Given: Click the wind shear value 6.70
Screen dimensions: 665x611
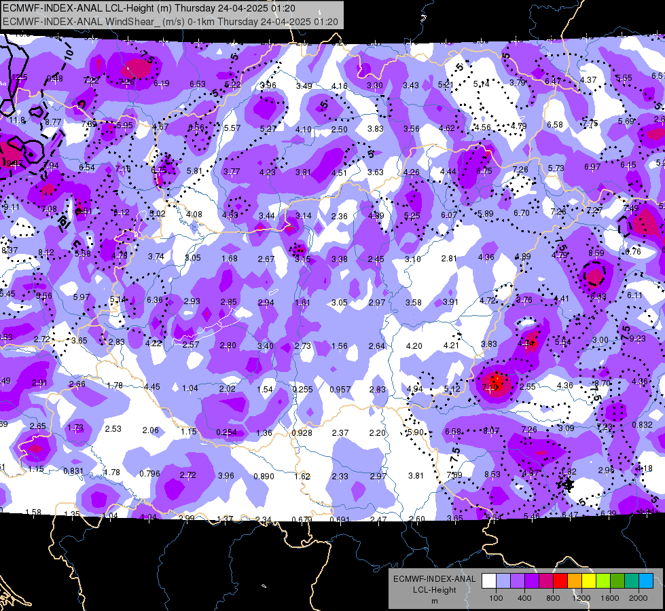Looking at the screenshot, I should (522, 213).
